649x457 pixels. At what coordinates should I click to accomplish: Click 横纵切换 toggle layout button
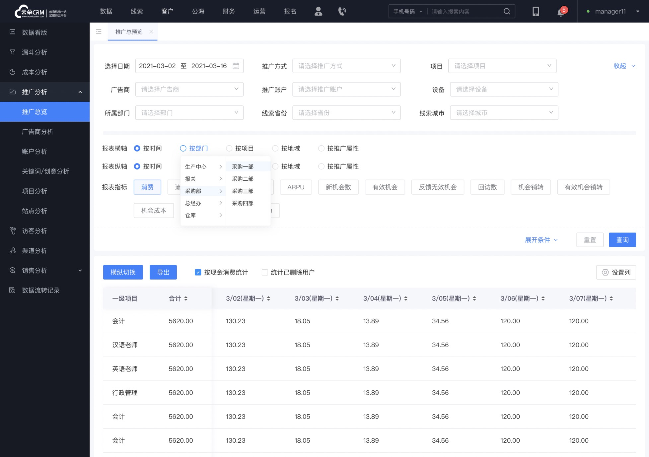(x=123, y=272)
